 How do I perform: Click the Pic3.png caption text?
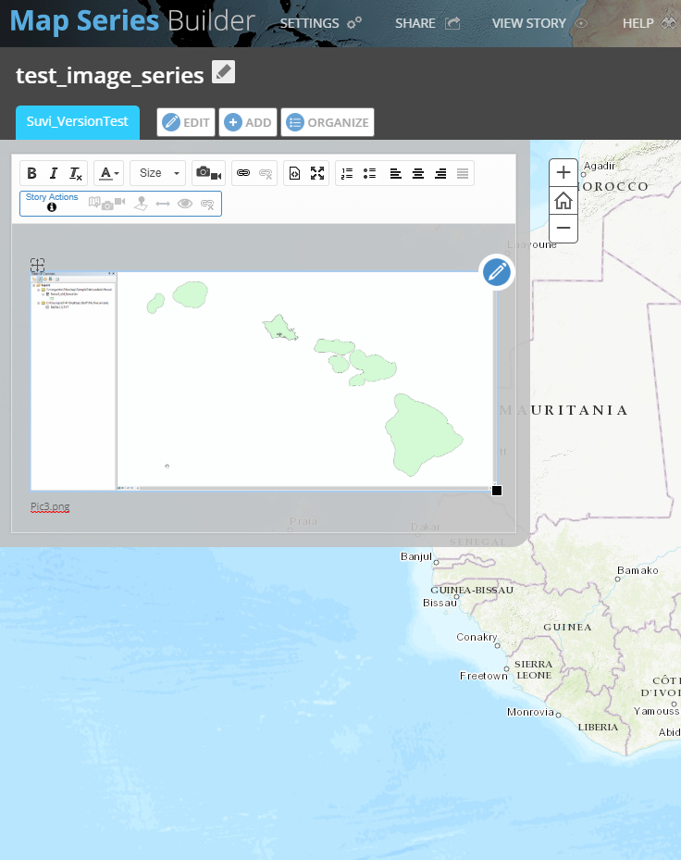(x=50, y=506)
